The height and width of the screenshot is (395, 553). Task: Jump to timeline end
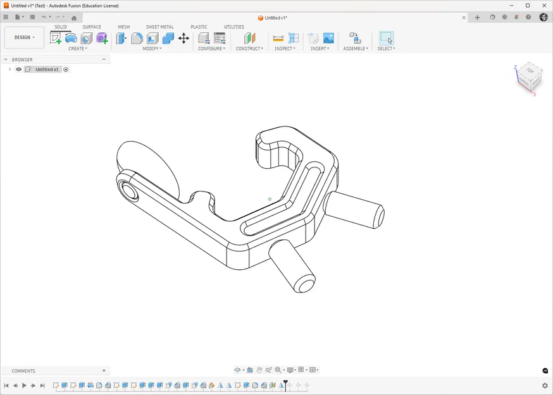tap(42, 386)
